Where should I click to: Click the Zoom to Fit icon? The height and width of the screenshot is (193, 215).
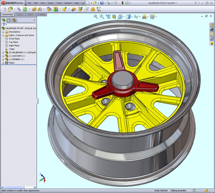coord(96,17)
